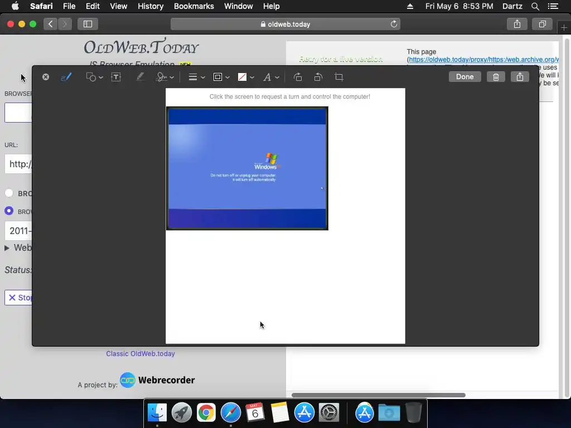Open Notes from the Dock
The height and width of the screenshot is (428, 571).
tap(280, 412)
